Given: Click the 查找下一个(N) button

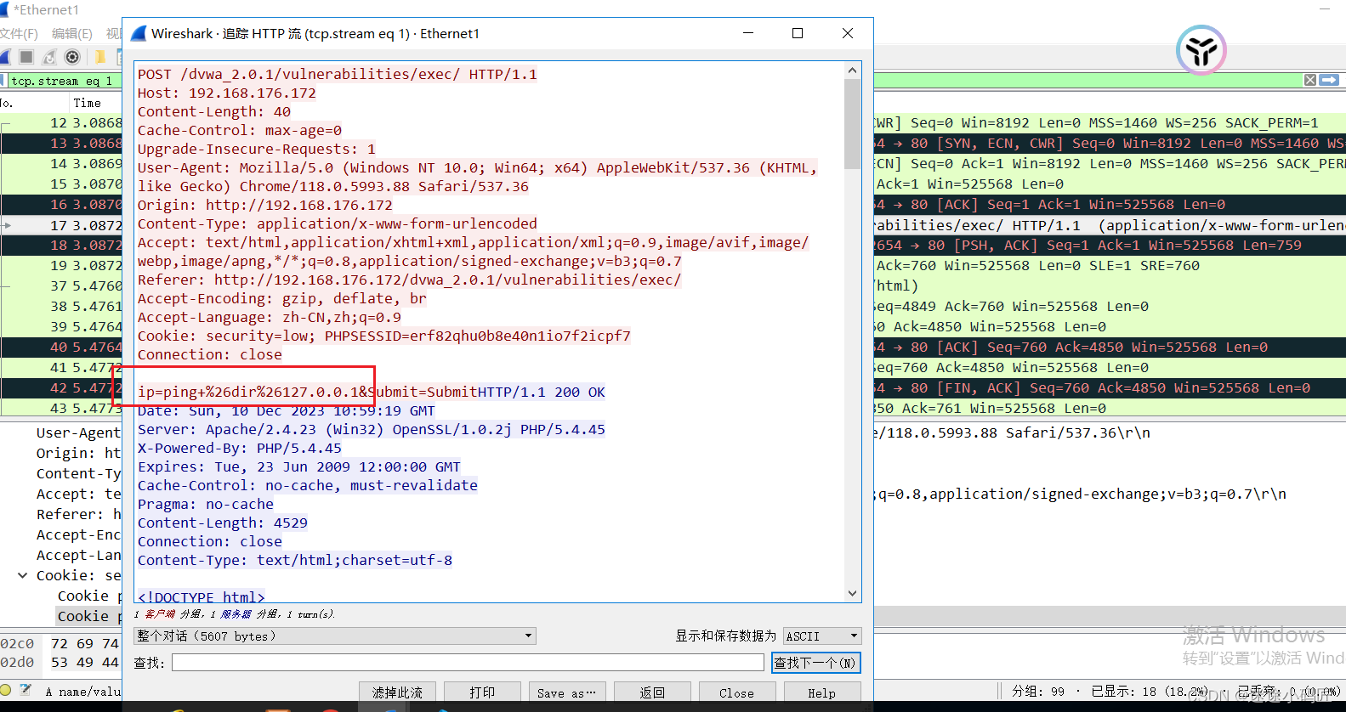Looking at the screenshot, I should tap(815, 663).
